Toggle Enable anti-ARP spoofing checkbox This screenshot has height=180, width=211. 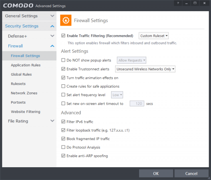pos(63,156)
